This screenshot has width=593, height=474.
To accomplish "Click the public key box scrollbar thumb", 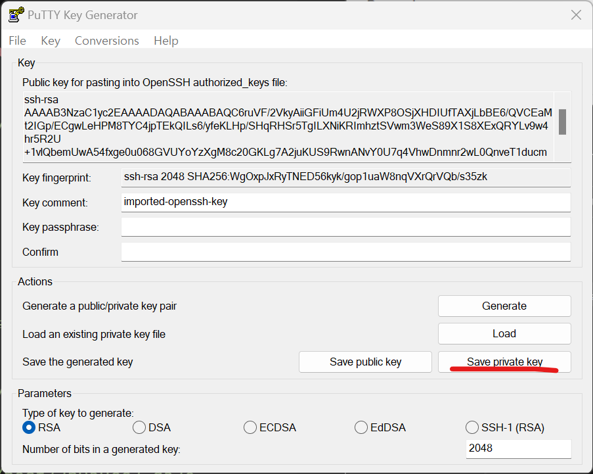I will (562, 122).
